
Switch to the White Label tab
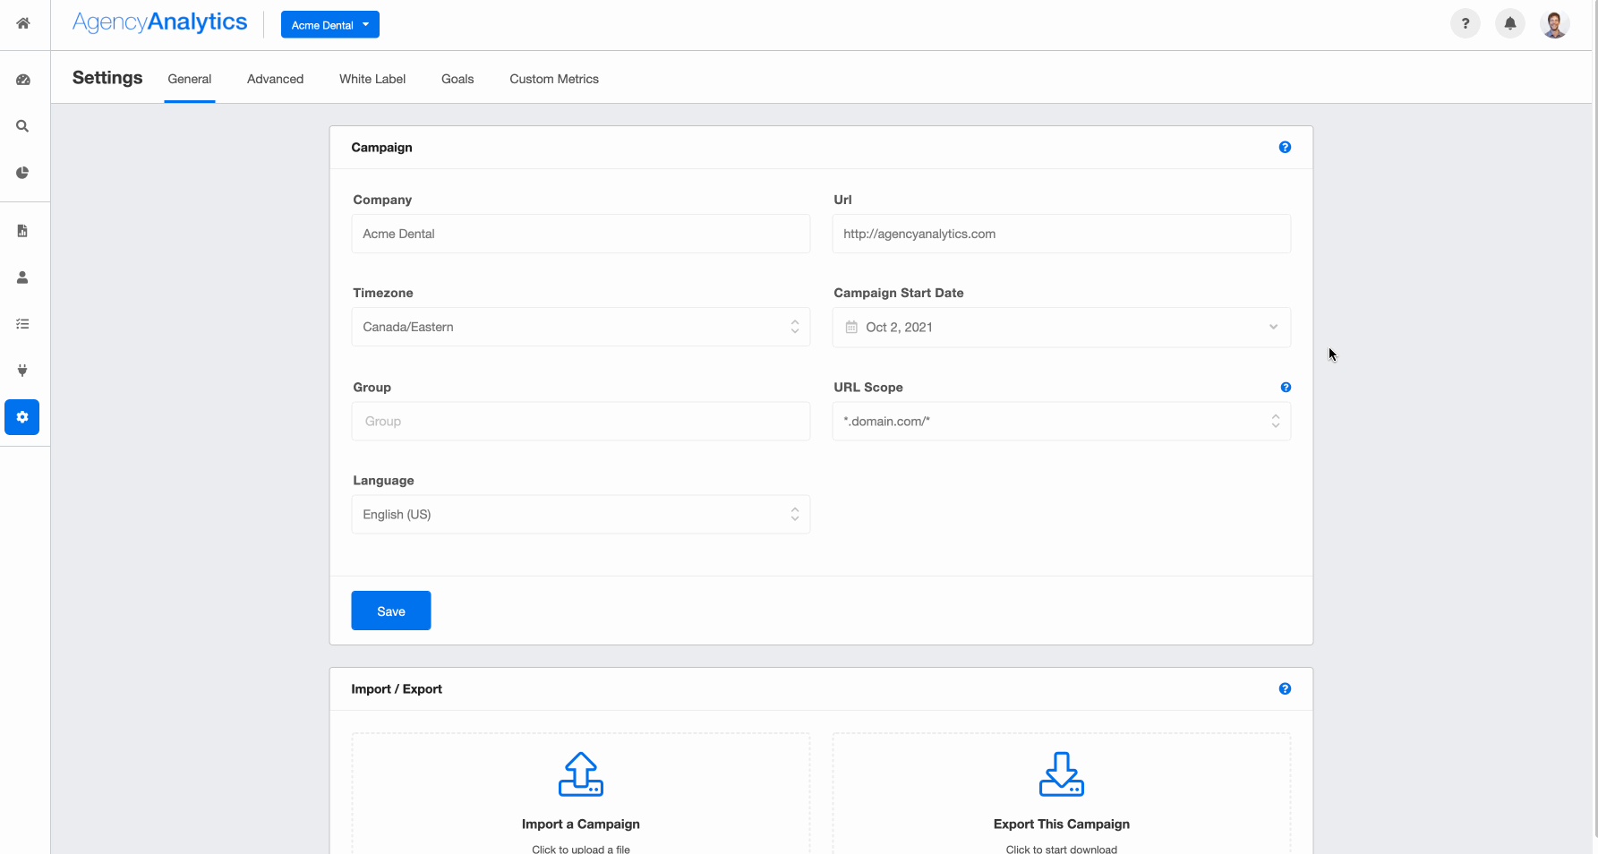(x=372, y=79)
